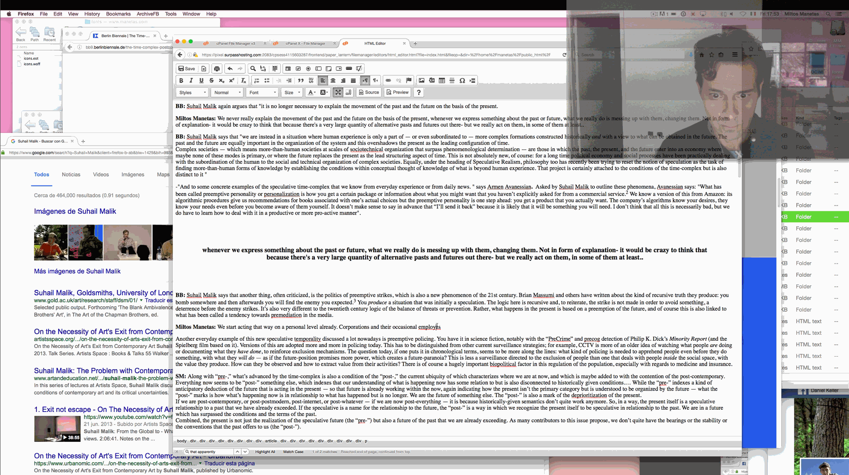
Task: Align the text to the right
Action: pos(343,80)
